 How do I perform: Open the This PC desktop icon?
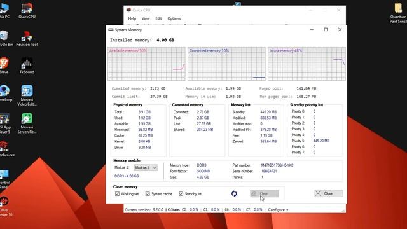pos(4,11)
